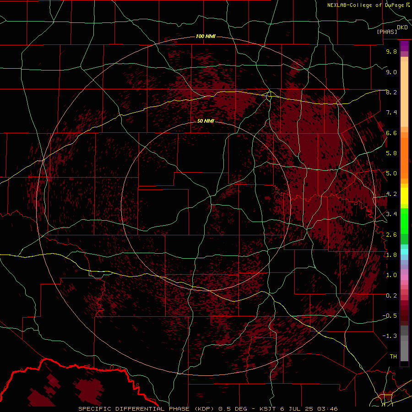Click the -0.5 value on the color scale
Viewport: 412px width, 412px height.
point(390,316)
